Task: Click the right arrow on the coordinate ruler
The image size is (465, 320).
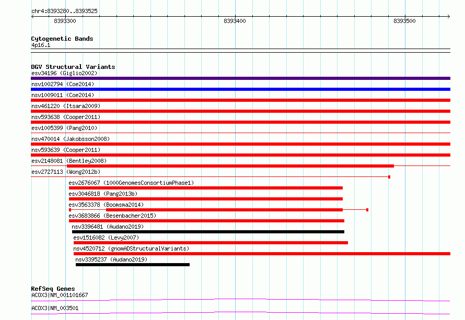Action: coord(449,16)
